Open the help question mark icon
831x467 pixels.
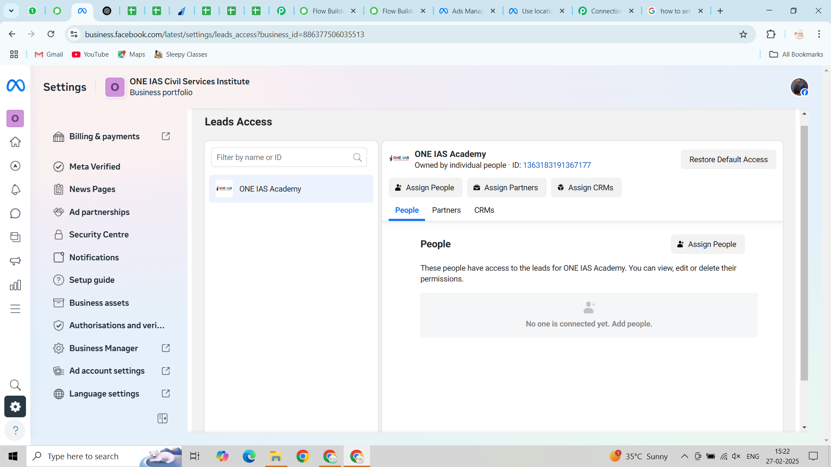click(x=15, y=430)
